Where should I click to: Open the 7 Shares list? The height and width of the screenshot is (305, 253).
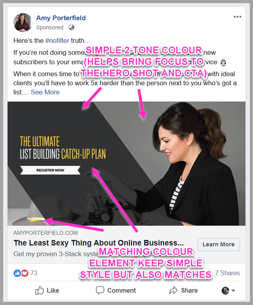(x=227, y=273)
